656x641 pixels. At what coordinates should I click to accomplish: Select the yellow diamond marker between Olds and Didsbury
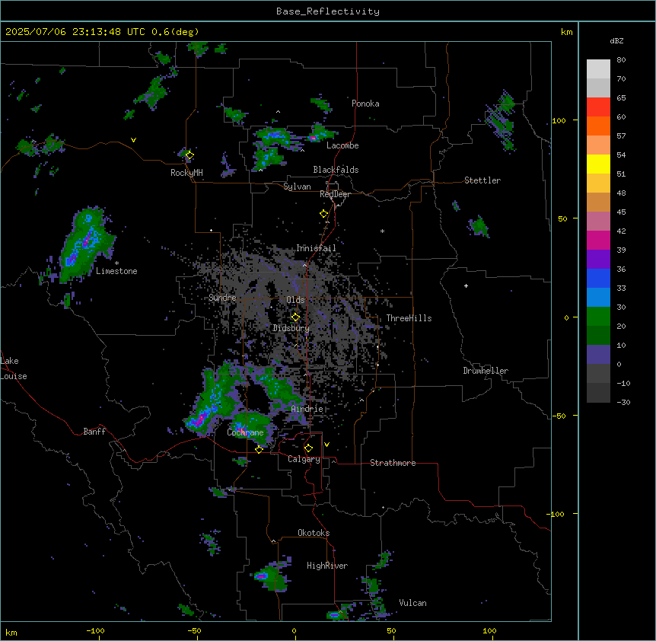[x=295, y=317]
